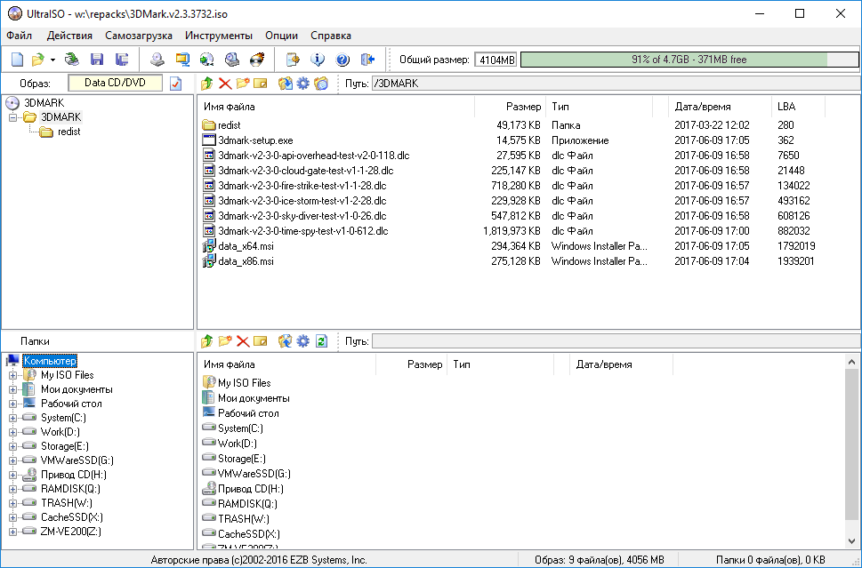Open the recent files dropdown arrow
This screenshot has height=568, width=862.
click(52, 60)
